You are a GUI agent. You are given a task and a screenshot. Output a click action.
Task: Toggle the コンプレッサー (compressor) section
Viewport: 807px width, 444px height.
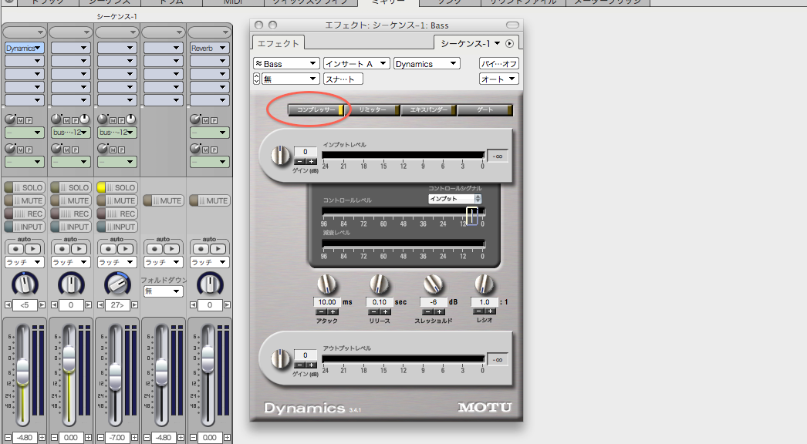click(x=316, y=109)
